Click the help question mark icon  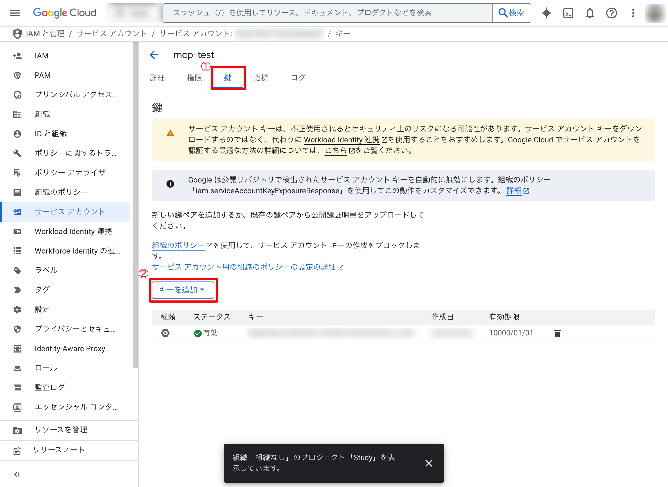coord(611,13)
